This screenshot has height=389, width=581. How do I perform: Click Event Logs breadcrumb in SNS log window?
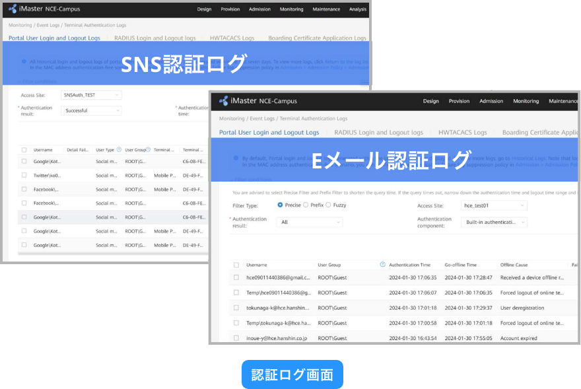[x=48, y=25]
